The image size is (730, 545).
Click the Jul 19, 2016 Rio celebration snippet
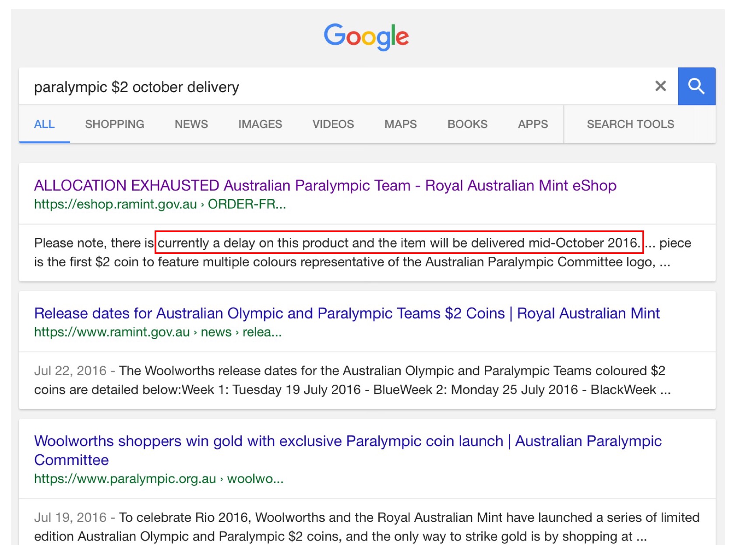(x=367, y=527)
